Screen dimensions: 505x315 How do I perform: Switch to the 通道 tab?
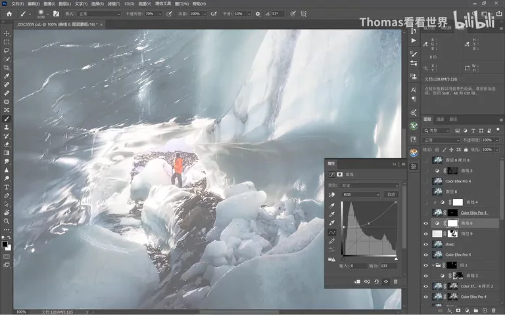click(x=440, y=119)
